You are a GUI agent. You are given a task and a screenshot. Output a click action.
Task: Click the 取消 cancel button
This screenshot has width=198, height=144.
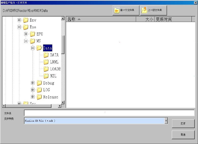pos(183,135)
